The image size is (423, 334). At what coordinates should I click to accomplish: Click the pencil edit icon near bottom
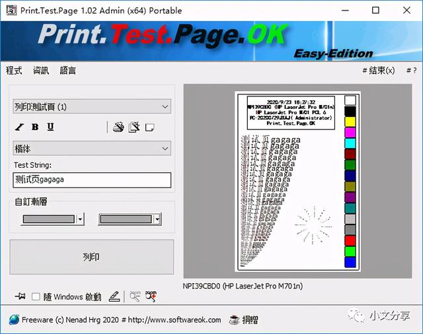pos(114,296)
